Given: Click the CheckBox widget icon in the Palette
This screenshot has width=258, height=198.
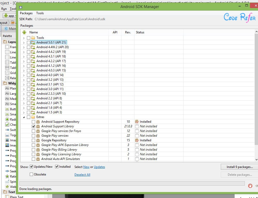Looking at the screenshot, I should (7, 124).
